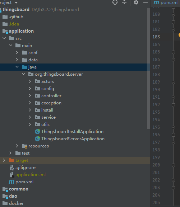
Task: Click the orange target folder icon
Action: click(x=11, y=160)
